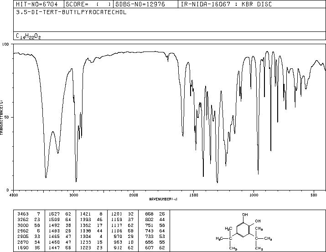The height and width of the screenshot is (252, 326).
Task: Click the compound name 3,5-DI-TERT-BUTYLPYROCATECHOL
Action: (x=71, y=12)
